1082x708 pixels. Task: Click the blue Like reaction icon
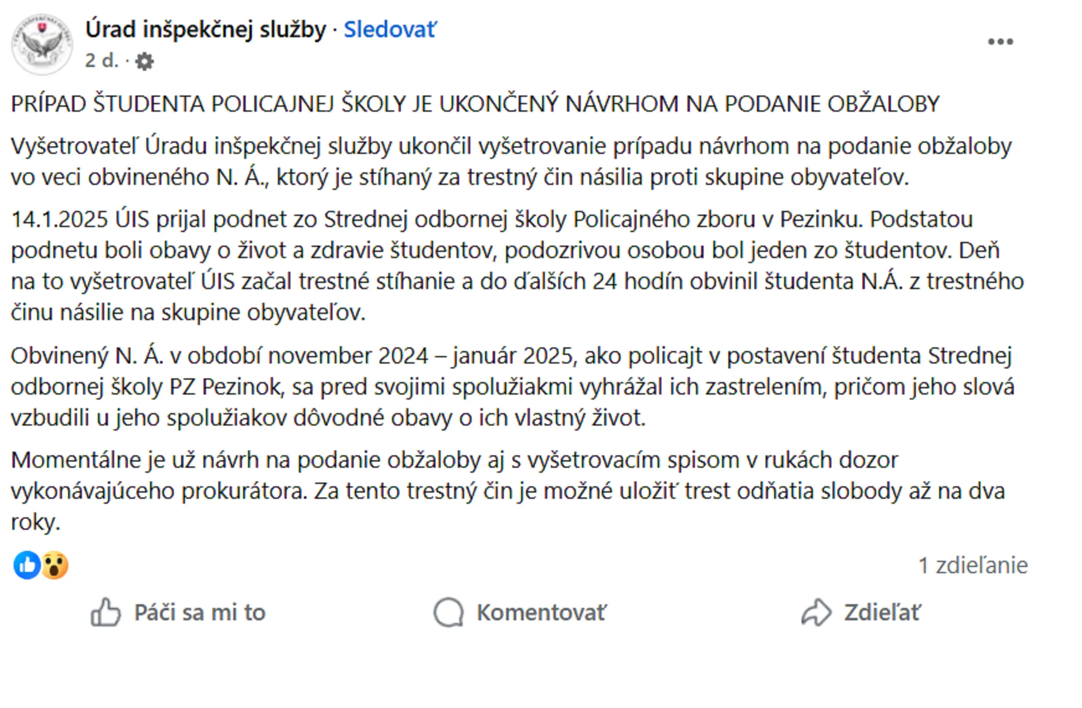[27, 565]
